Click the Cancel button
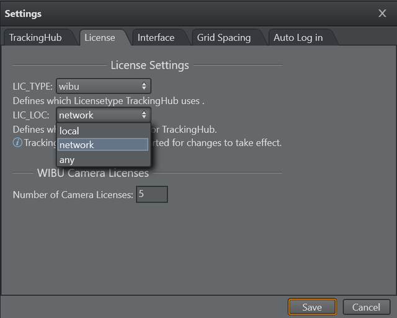The width and height of the screenshot is (397, 318). 366,307
